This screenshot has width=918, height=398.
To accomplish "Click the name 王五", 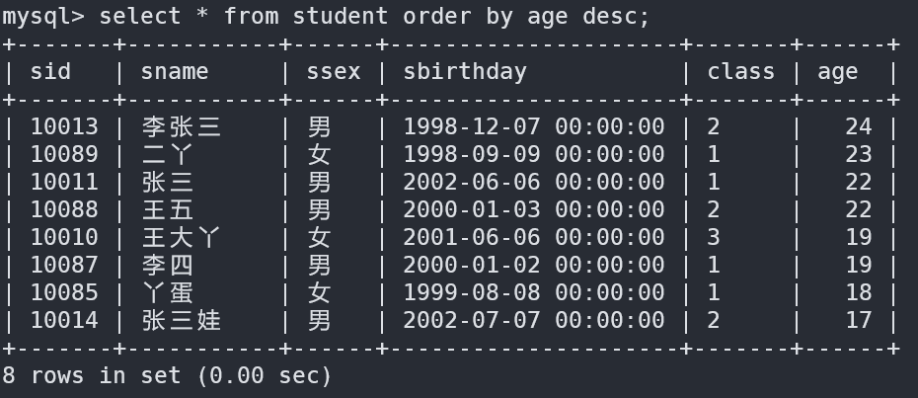I will coord(168,209).
